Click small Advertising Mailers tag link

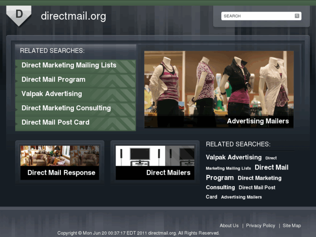(x=241, y=197)
